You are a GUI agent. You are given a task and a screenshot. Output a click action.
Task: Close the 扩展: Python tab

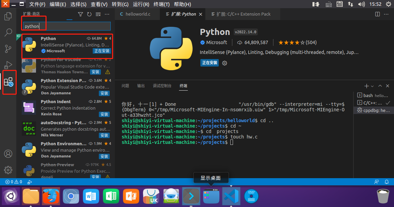tap(200, 14)
